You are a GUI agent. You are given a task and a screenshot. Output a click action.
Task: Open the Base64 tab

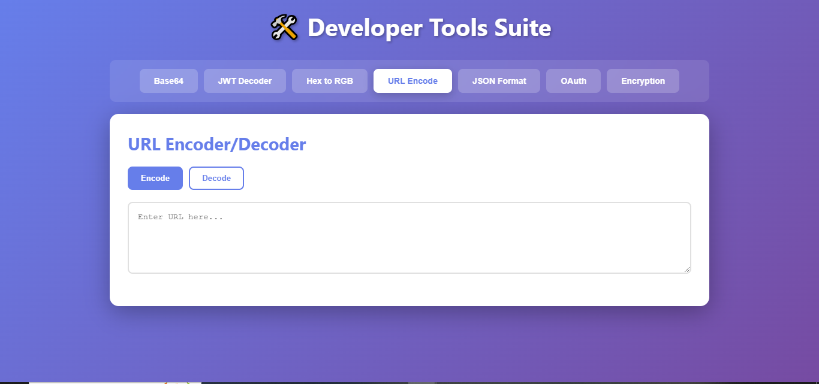[168, 81]
